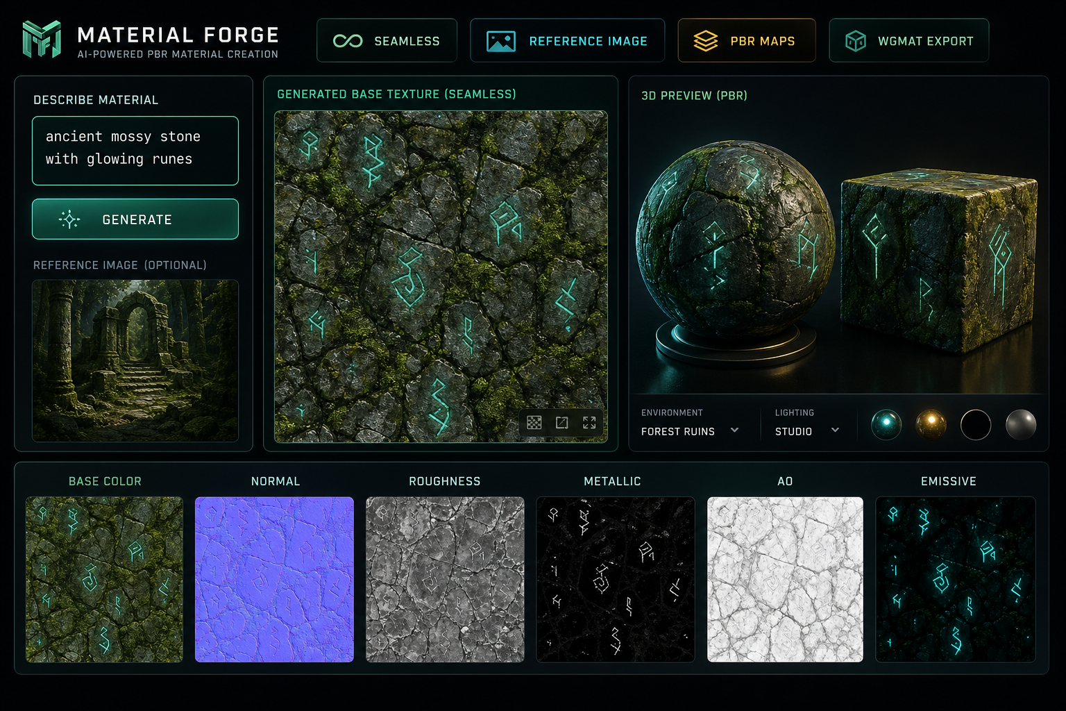The width and height of the screenshot is (1066, 711).
Task: Expand the base texture to fullscreen
Action: [589, 422]
